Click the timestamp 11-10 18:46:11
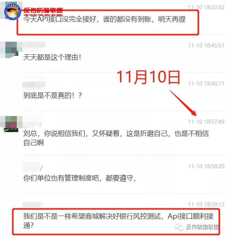Screen dimensions: 226x237 pos(206,84)
